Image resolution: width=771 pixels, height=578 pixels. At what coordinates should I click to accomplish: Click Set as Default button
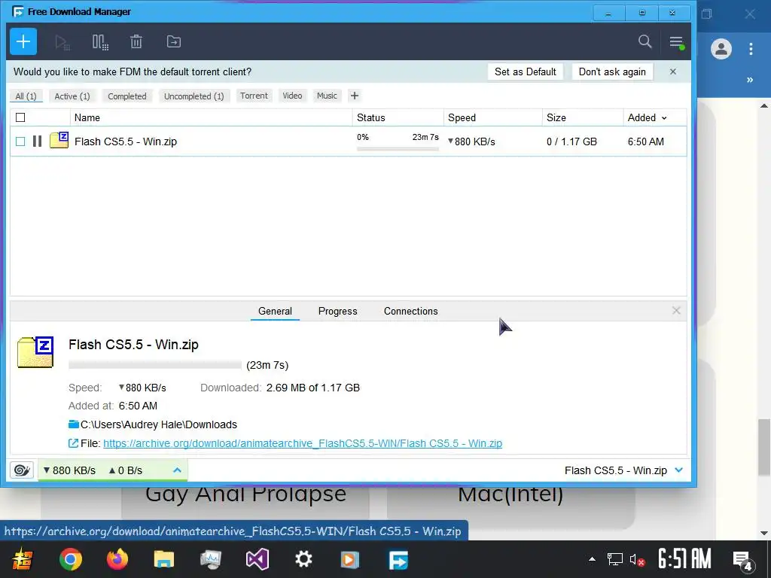point(525,71)
